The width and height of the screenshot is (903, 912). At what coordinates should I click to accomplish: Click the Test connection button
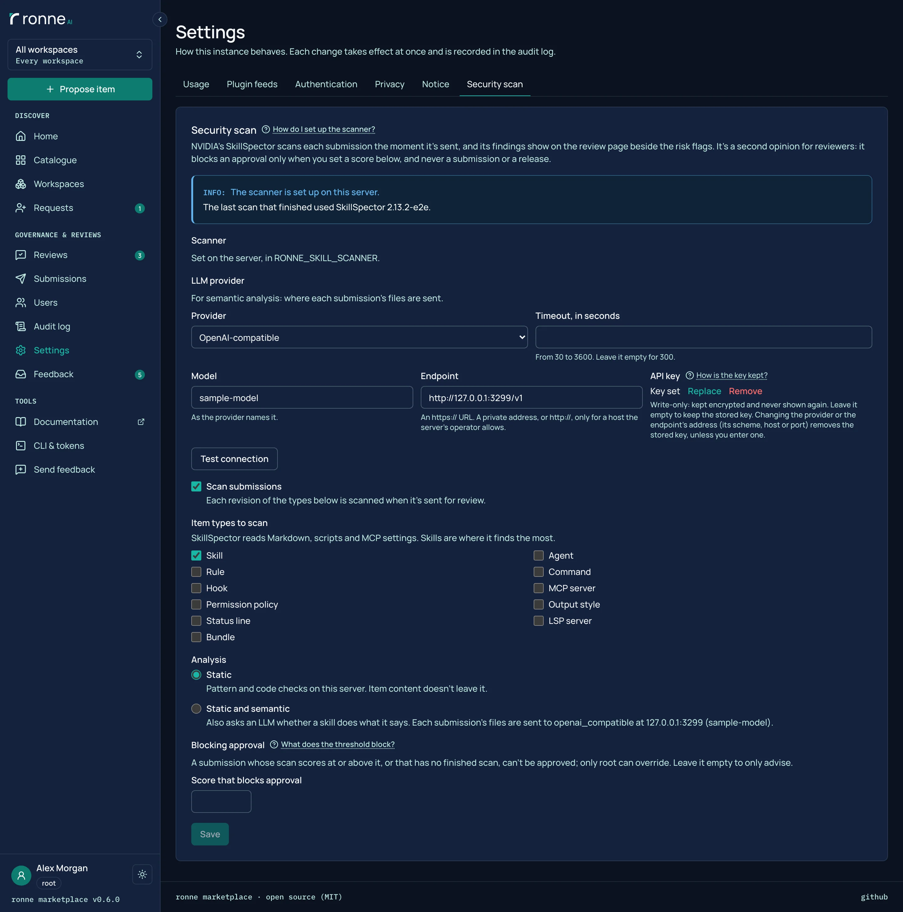[x=234, y=459]
